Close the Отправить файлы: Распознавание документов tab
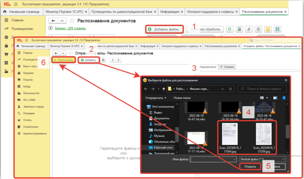The height and width of the screenshot is (179, 304). tap(299, 46)
